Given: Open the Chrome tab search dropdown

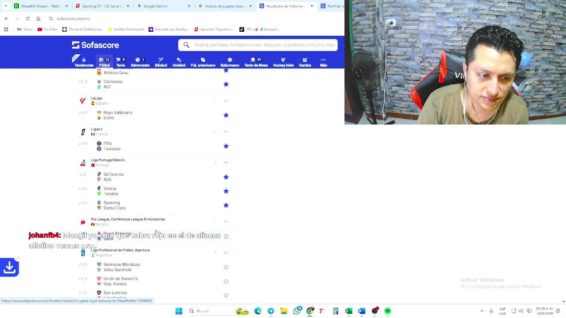Looking at the screenshot, I should 6,6.
